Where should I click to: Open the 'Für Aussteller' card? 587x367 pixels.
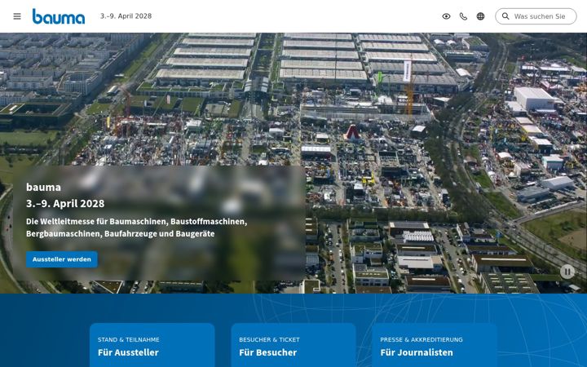pos(152,345)
